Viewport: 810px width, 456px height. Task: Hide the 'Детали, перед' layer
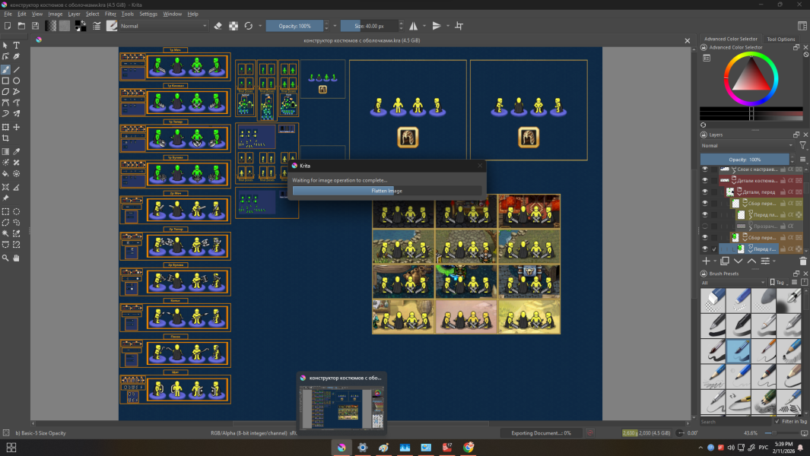click(x=704, y=192)
